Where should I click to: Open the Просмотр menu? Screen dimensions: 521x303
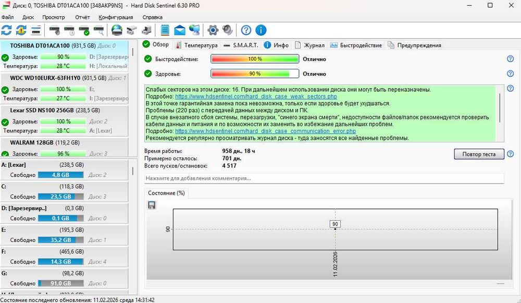(x=54, y=17)
